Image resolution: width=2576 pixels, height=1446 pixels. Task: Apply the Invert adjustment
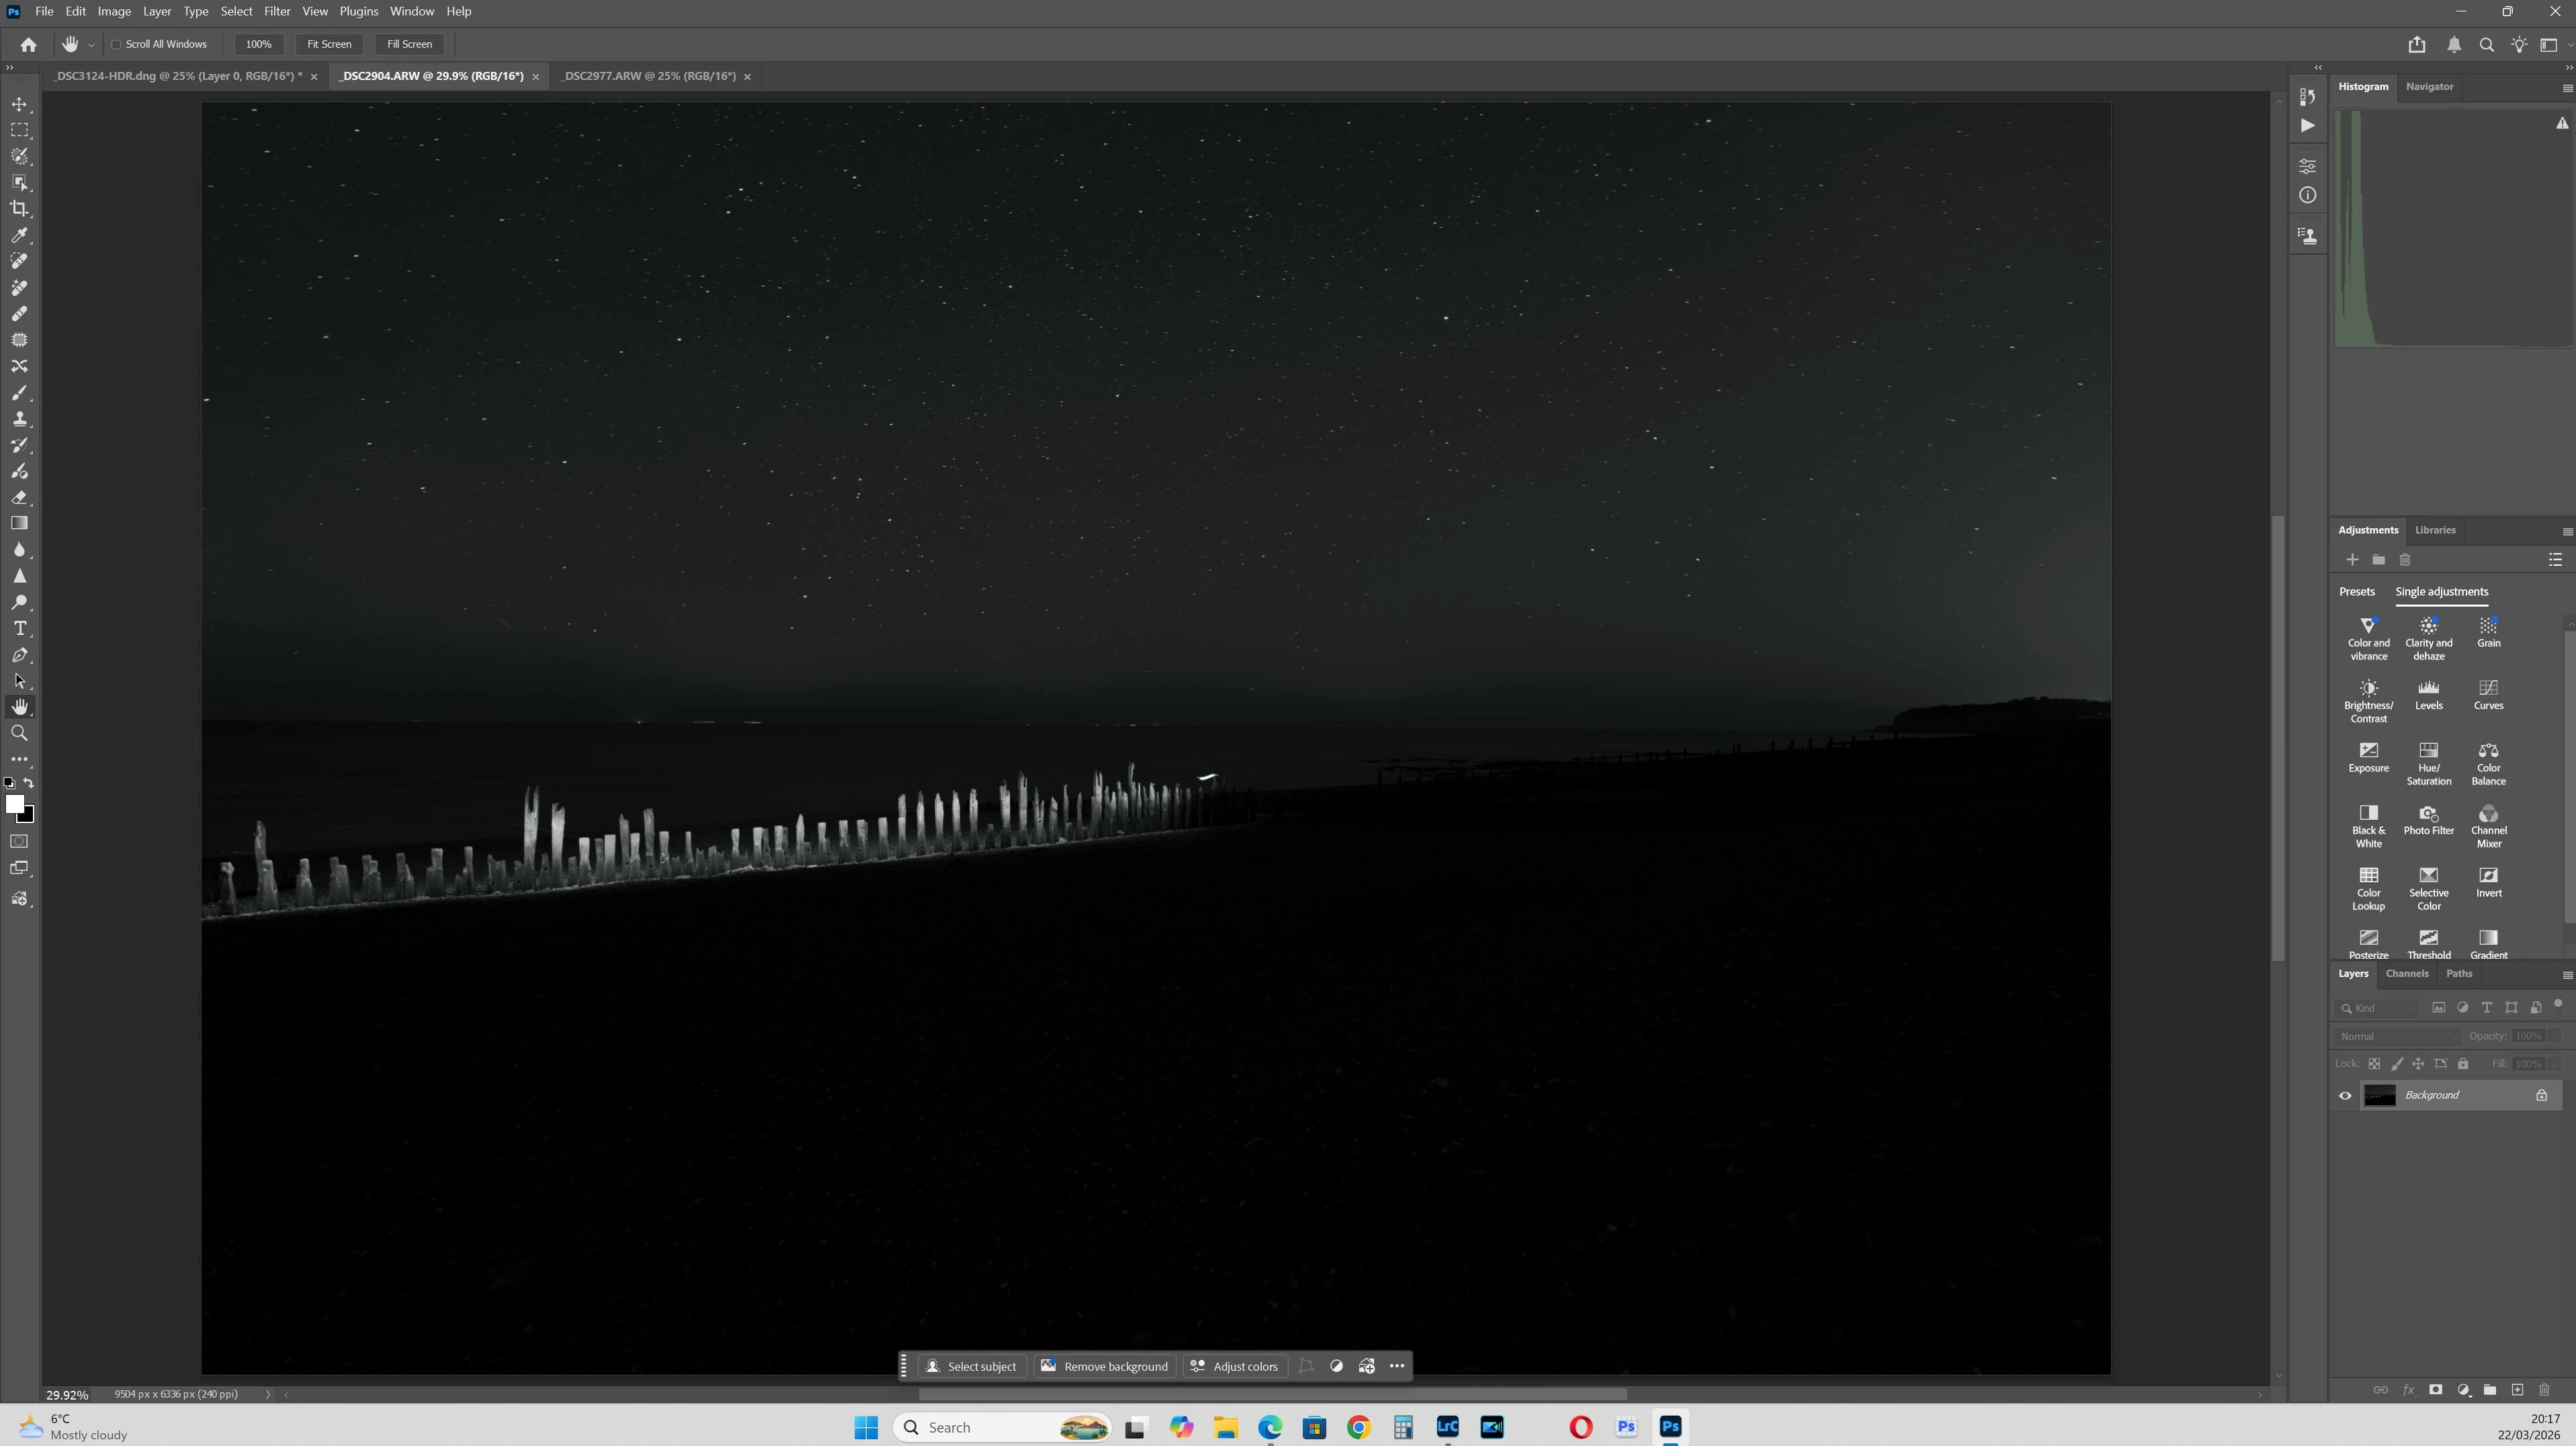pyautogui.click(x=2488, y=881)
